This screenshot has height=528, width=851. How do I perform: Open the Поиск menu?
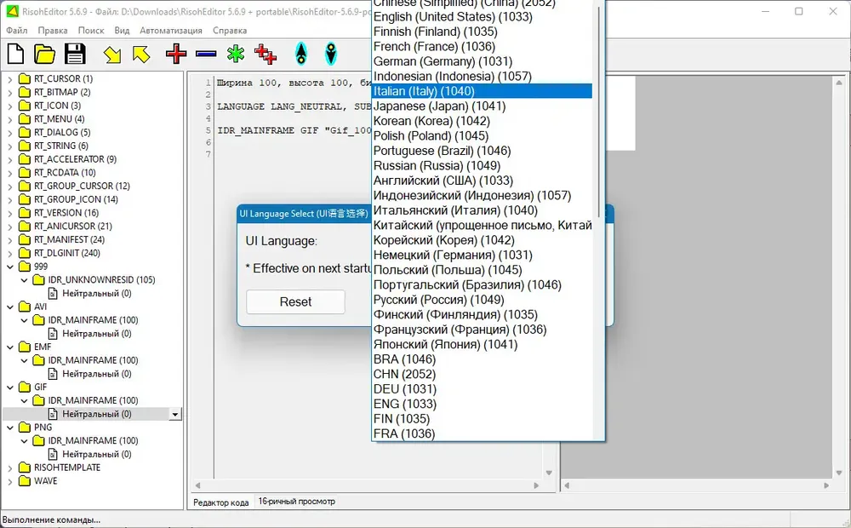click(x=91, y=31)
